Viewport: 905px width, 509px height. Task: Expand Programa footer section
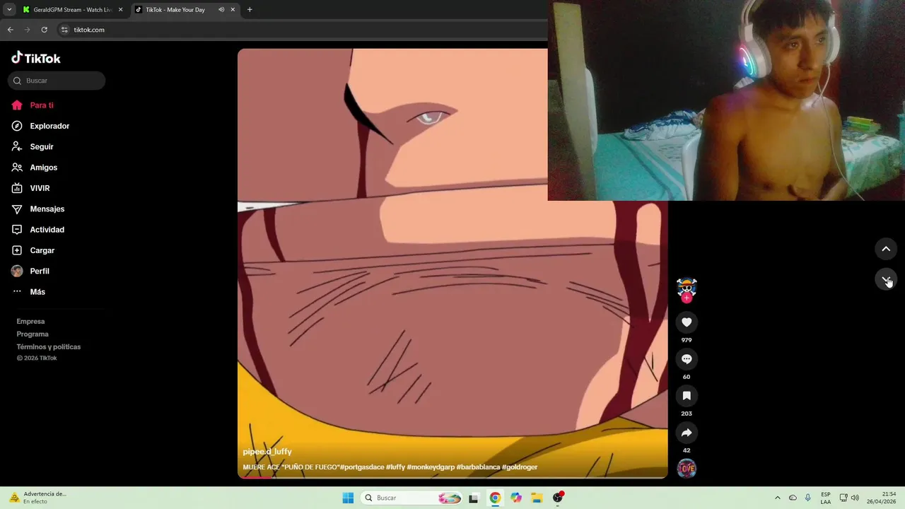pyautogui.click(x=33, y=334)
